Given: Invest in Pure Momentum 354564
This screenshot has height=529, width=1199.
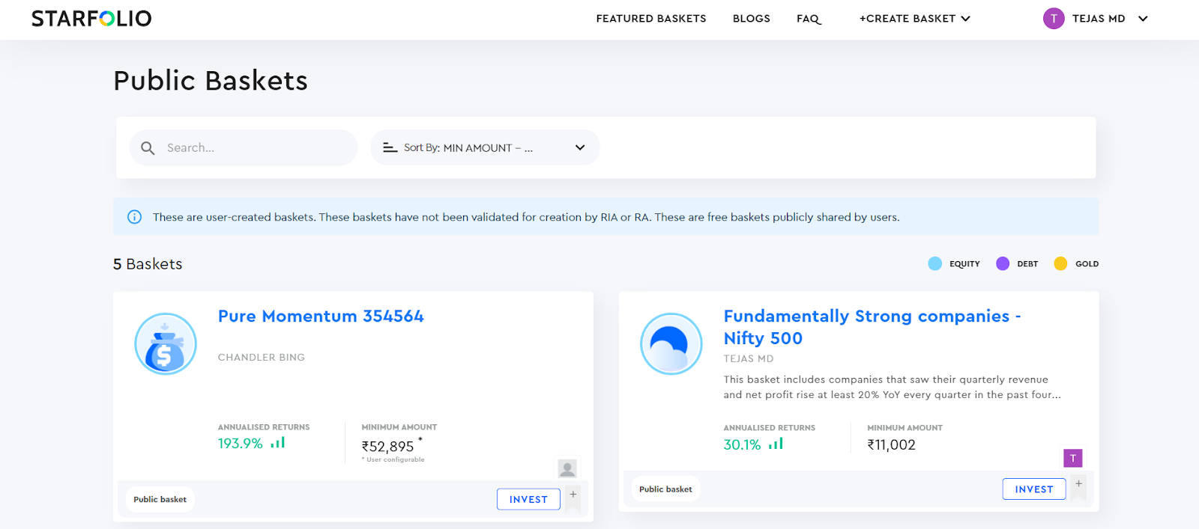Looking at the screenshot, I should (x=528, y=499).
